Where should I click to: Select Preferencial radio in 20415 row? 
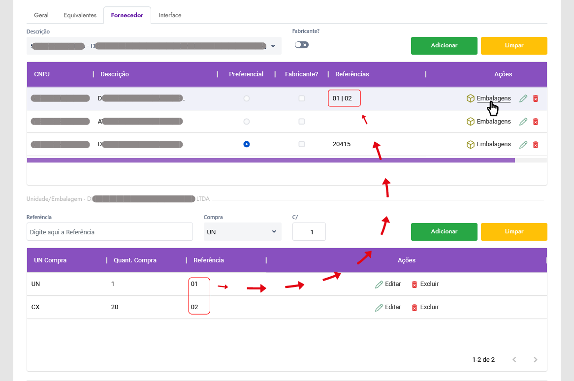point(246,144)
